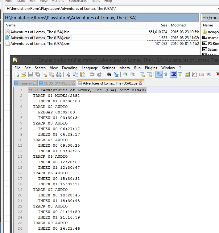Click the Close document toolbar icon
219x233 pixels.
click(45, 74)
